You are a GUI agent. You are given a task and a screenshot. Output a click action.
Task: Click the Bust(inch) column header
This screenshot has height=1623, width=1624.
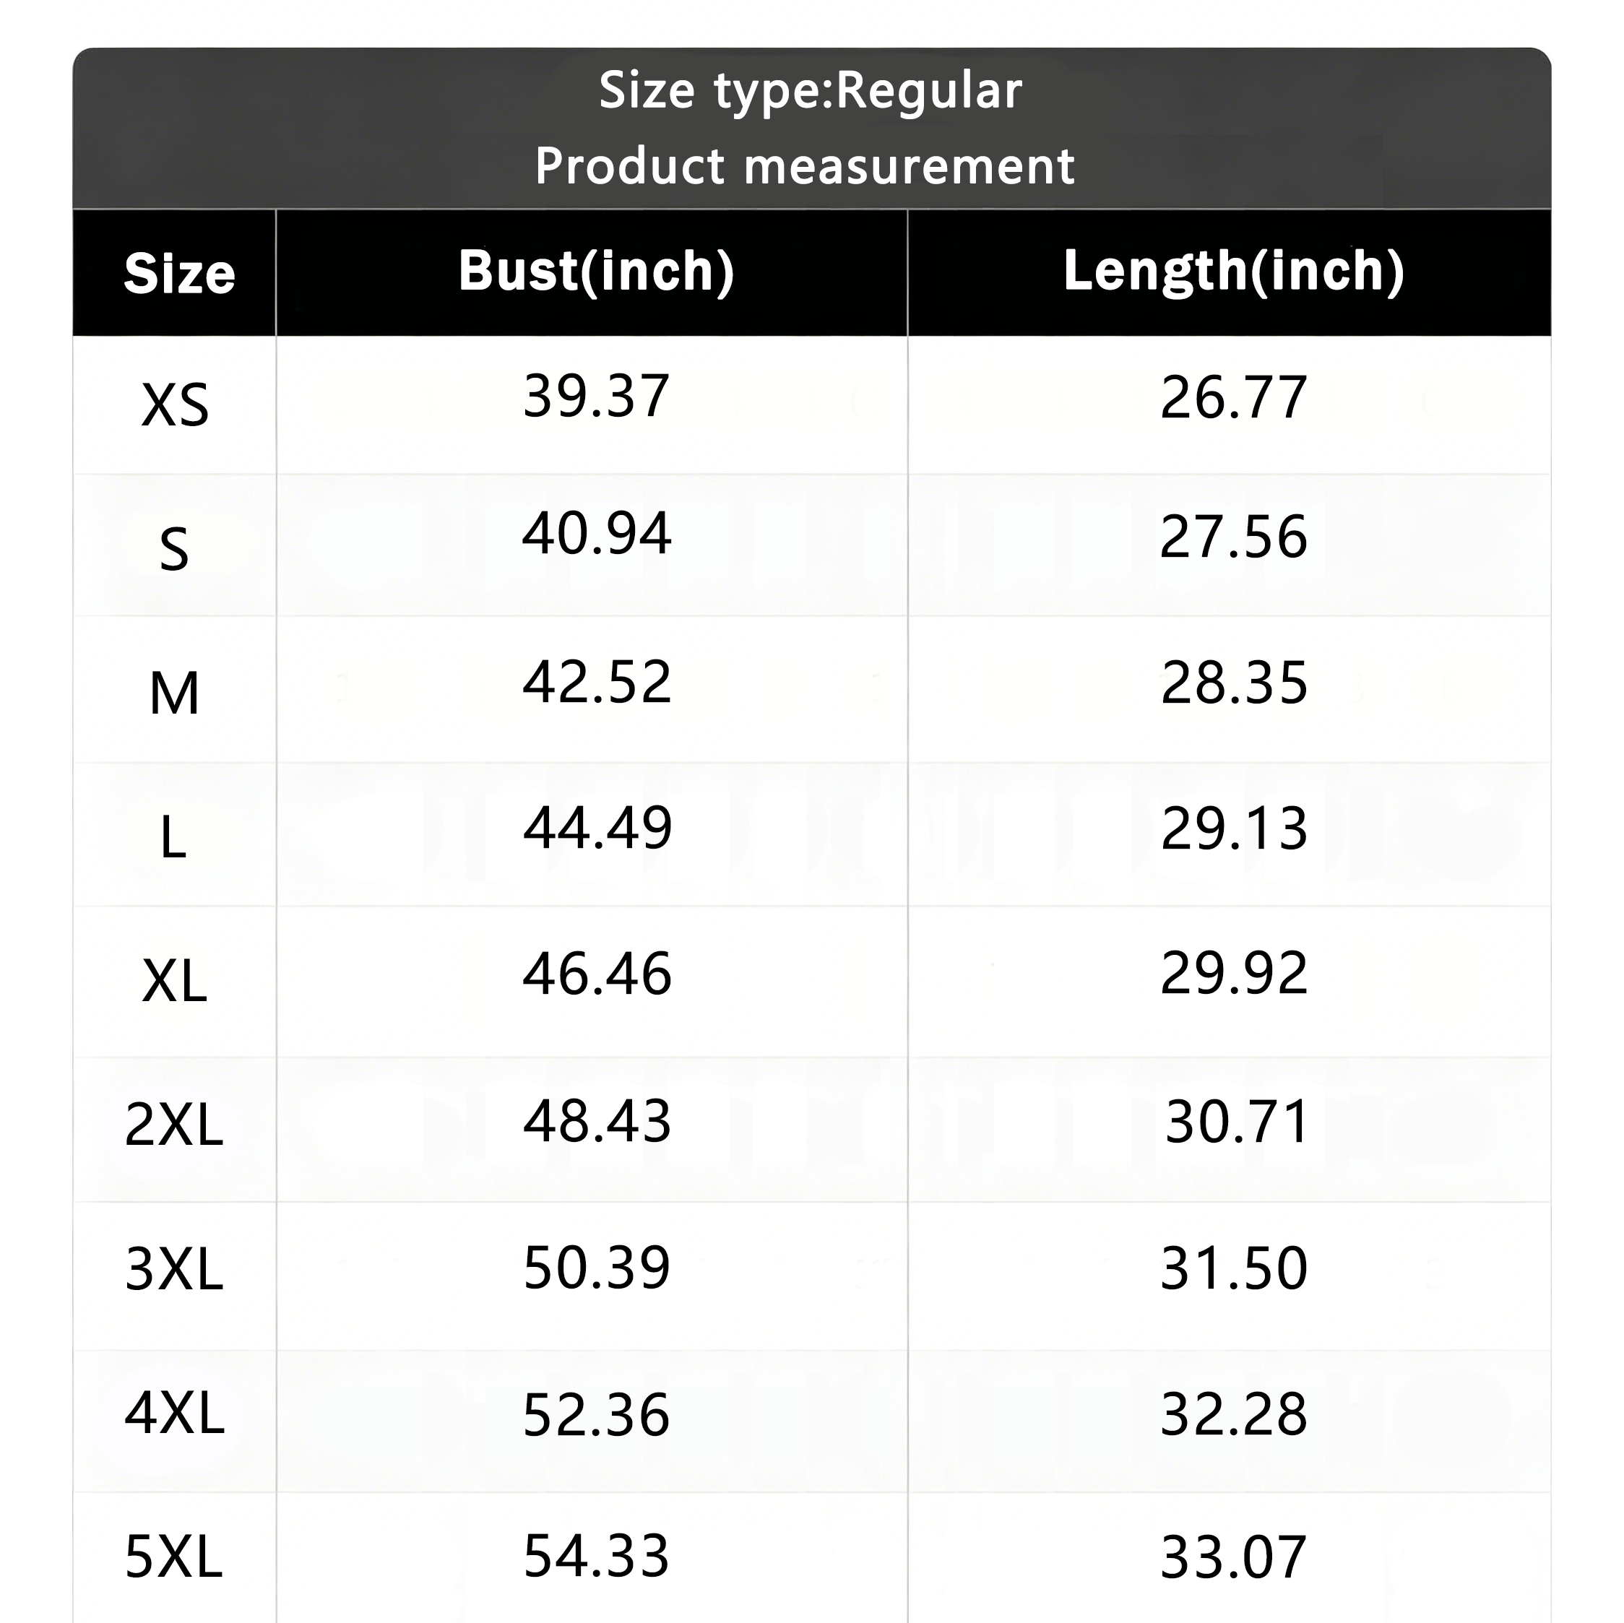click(597, 272)
